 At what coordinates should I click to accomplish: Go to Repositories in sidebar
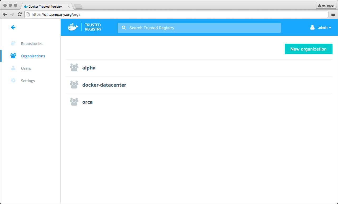32,44
